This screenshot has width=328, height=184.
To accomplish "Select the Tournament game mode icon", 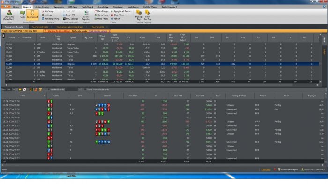I will coord(32,15).
